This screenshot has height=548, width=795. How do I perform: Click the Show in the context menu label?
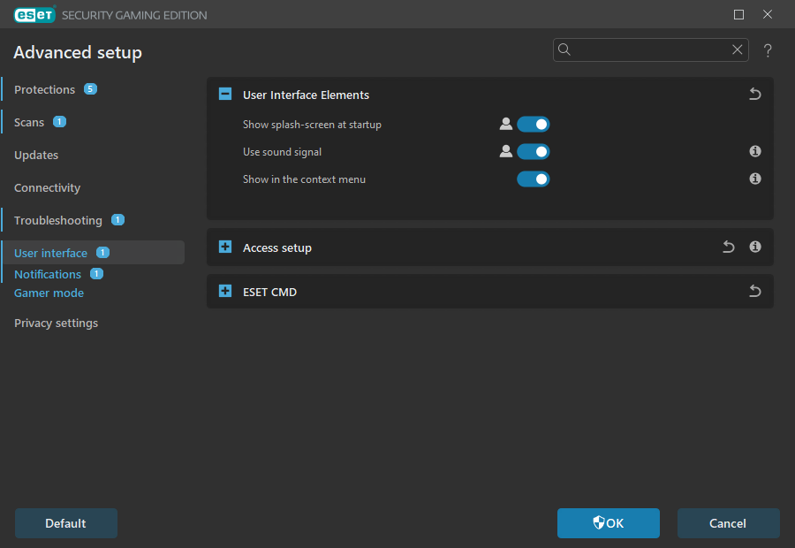click(x=304, y=179)
